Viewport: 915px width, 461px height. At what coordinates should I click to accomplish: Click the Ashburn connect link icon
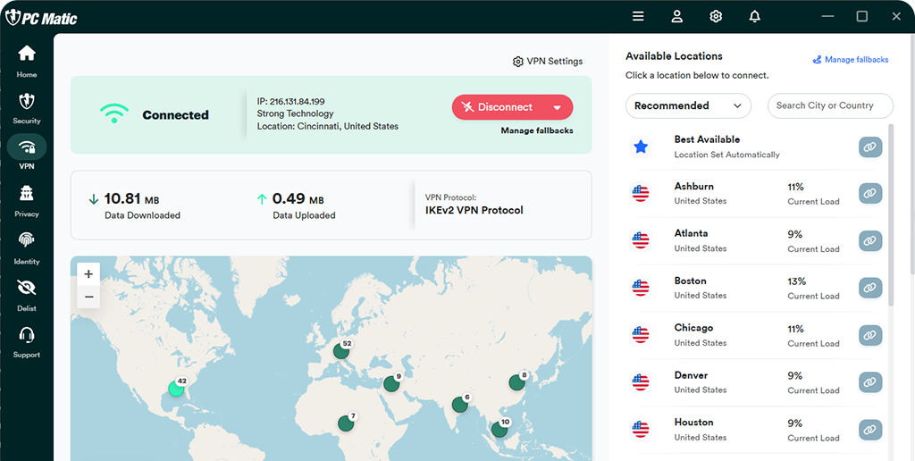(x=870, y=193)
